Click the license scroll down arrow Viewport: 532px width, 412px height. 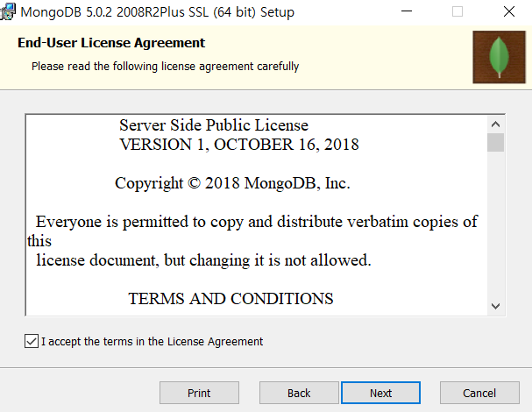coord(495,307)
